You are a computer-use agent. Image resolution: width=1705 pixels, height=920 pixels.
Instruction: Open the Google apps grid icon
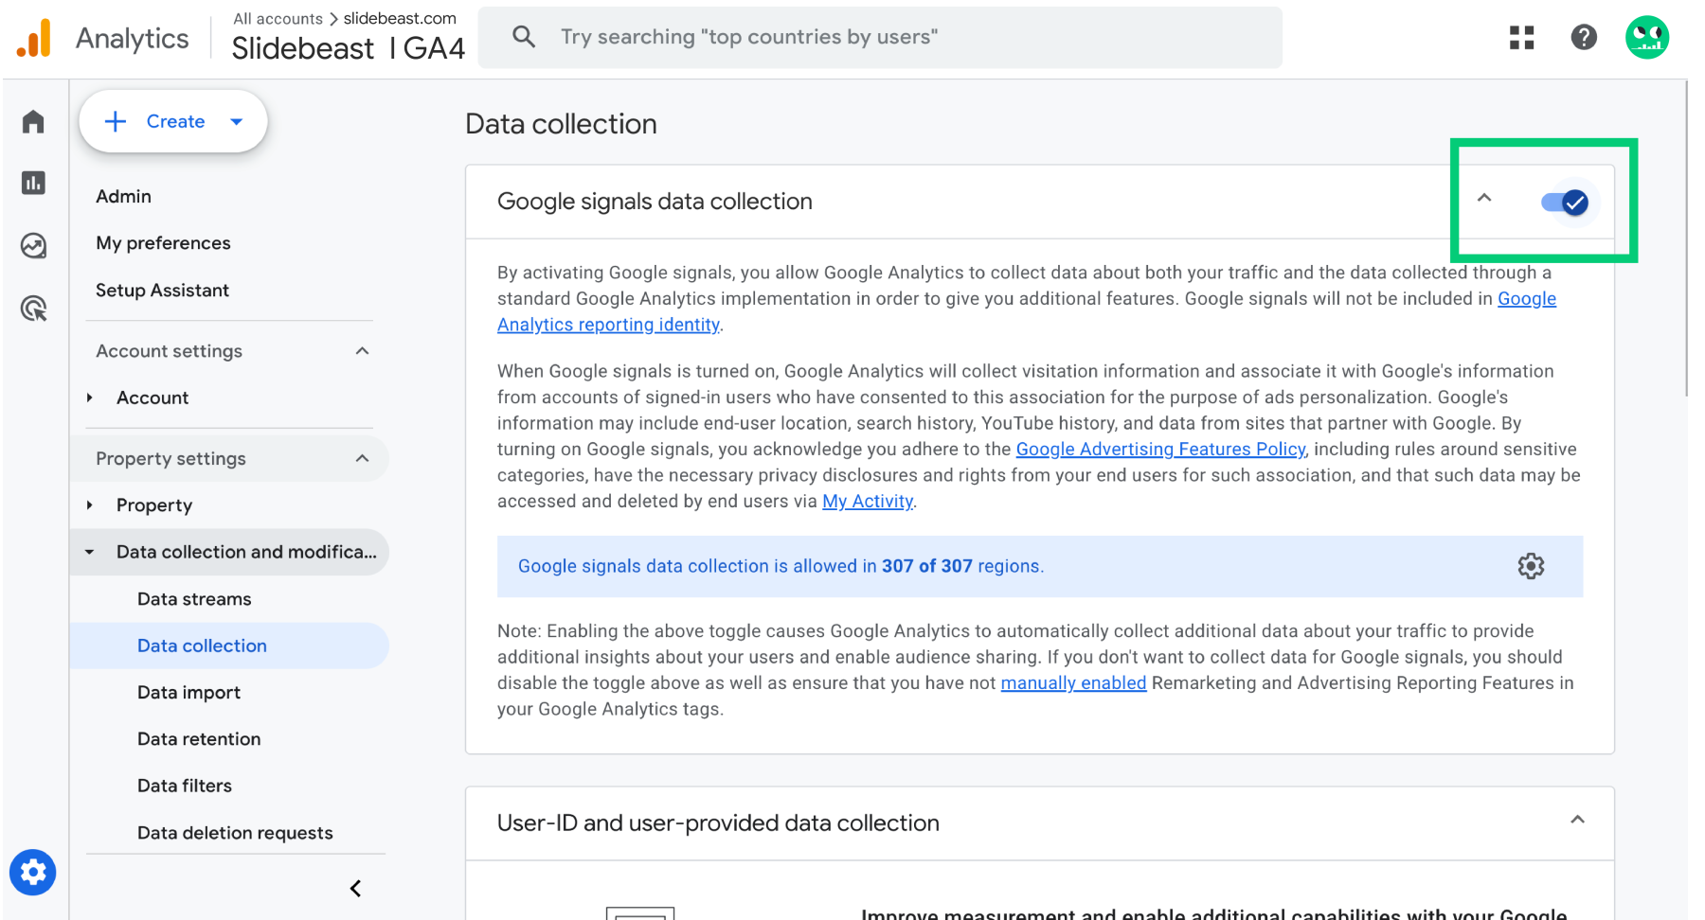tap(1521, 37)
